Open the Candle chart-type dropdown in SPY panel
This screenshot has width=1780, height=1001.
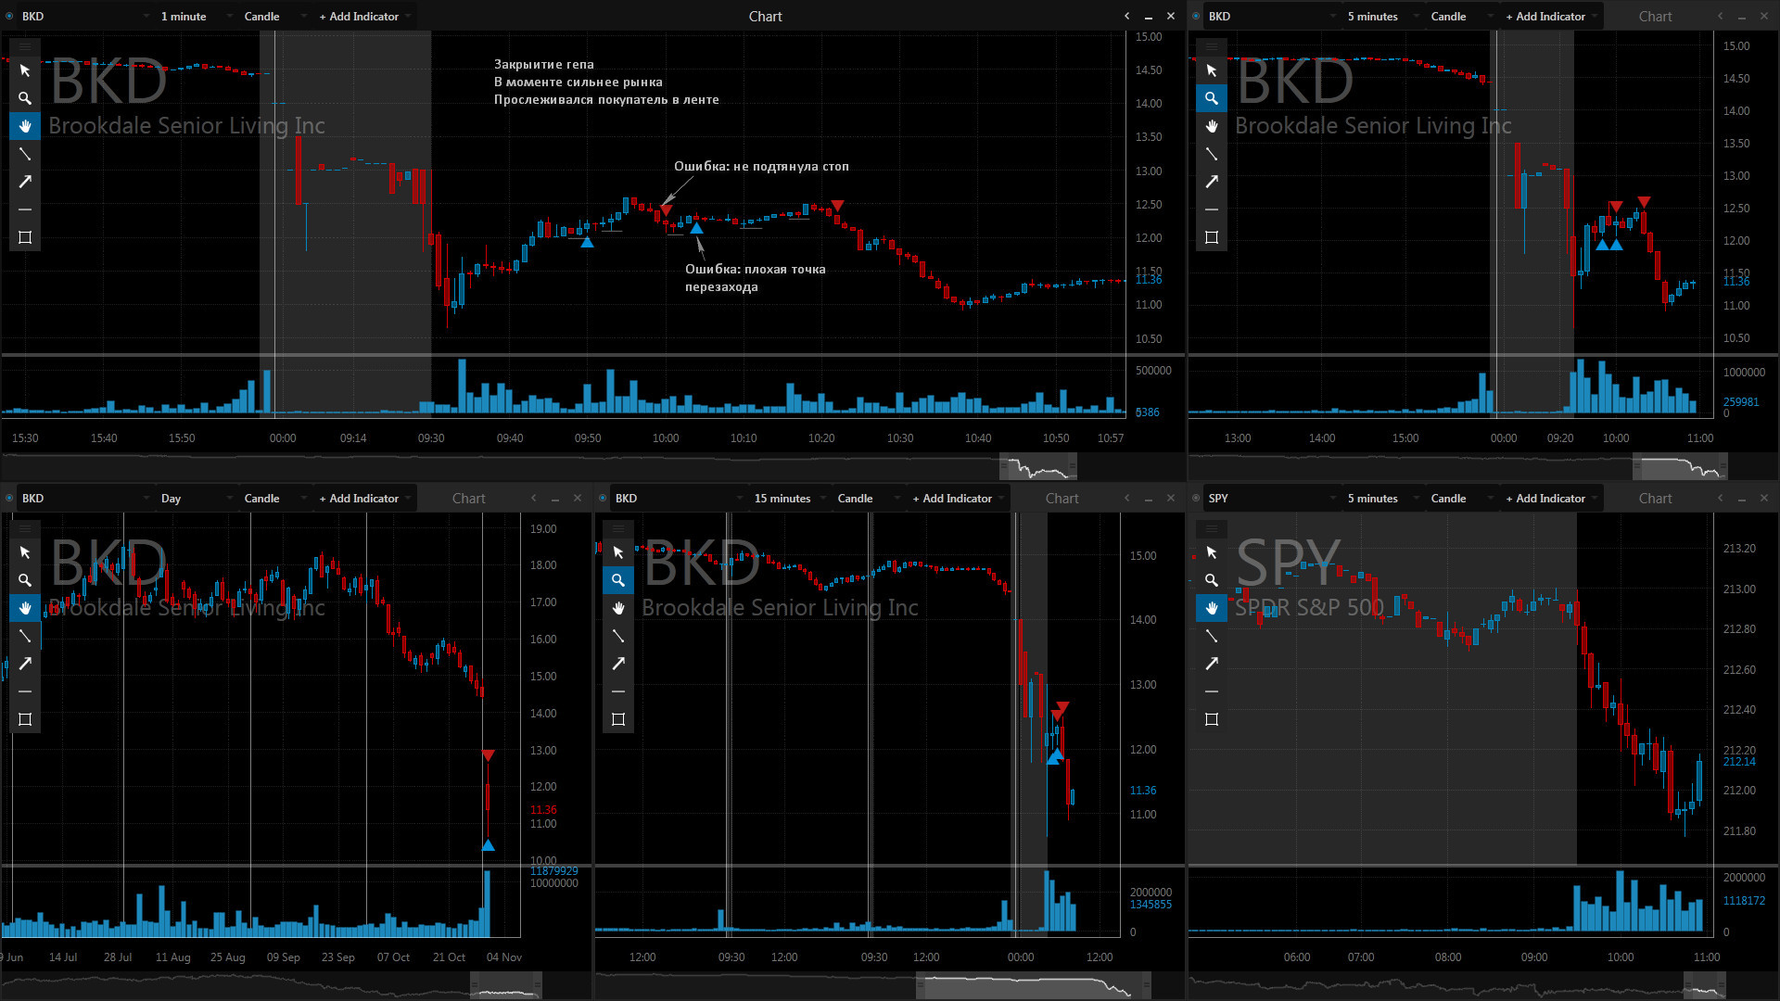[1463, 499]
